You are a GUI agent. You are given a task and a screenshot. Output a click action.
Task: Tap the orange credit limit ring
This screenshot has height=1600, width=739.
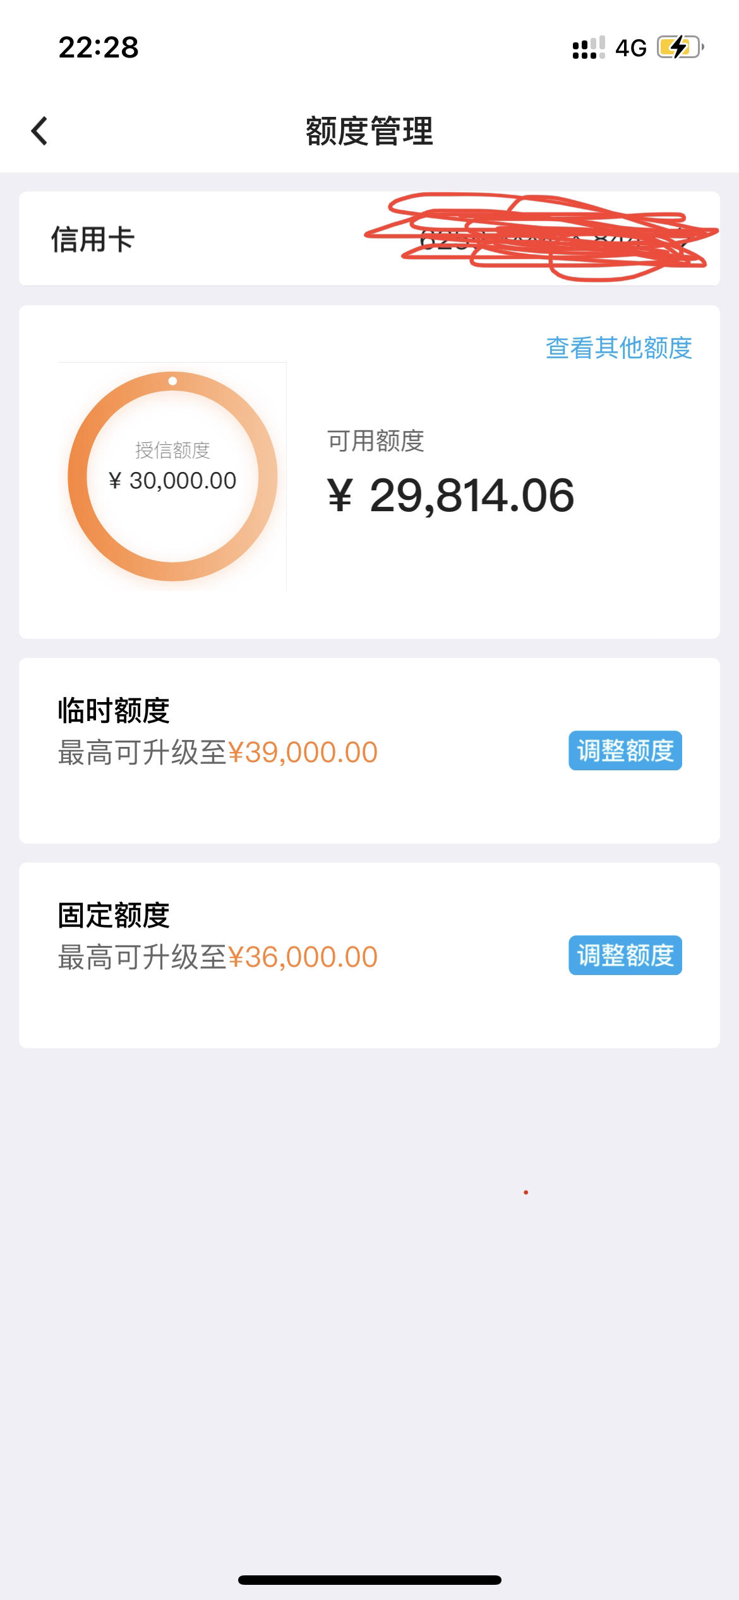(172, 476)
